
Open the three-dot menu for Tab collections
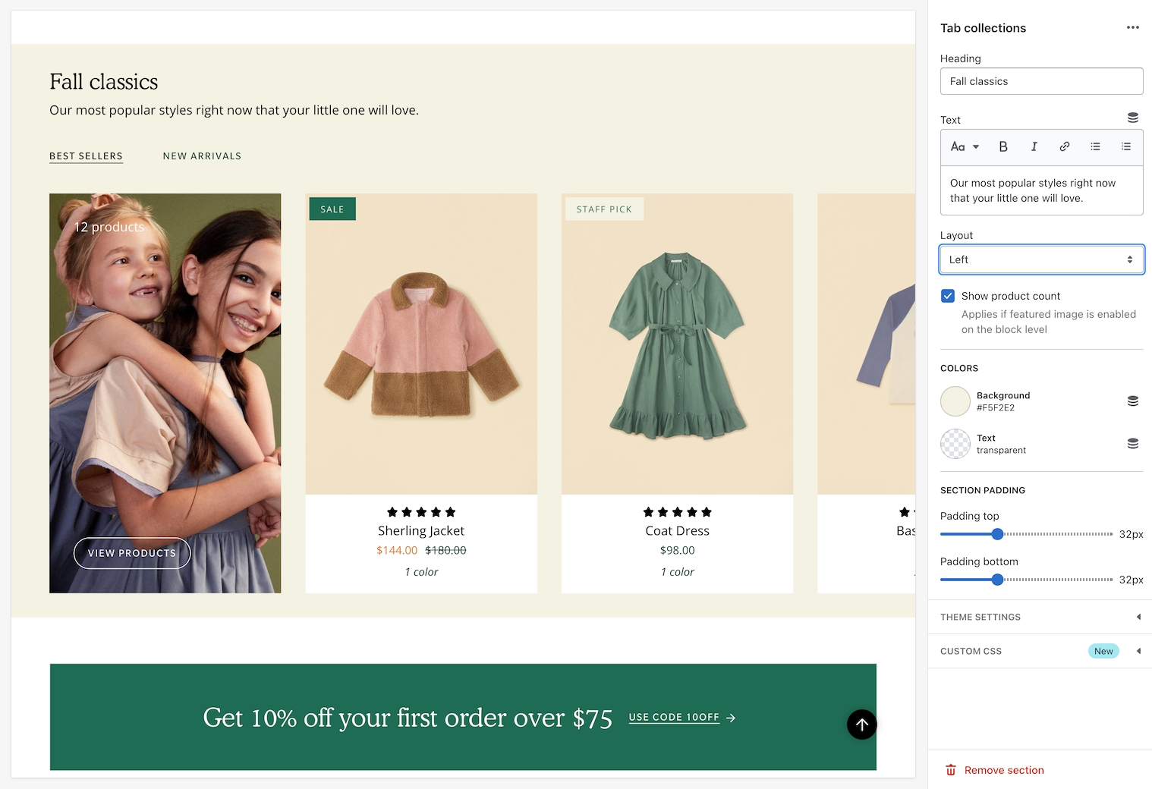click(x=1132, y=28)
